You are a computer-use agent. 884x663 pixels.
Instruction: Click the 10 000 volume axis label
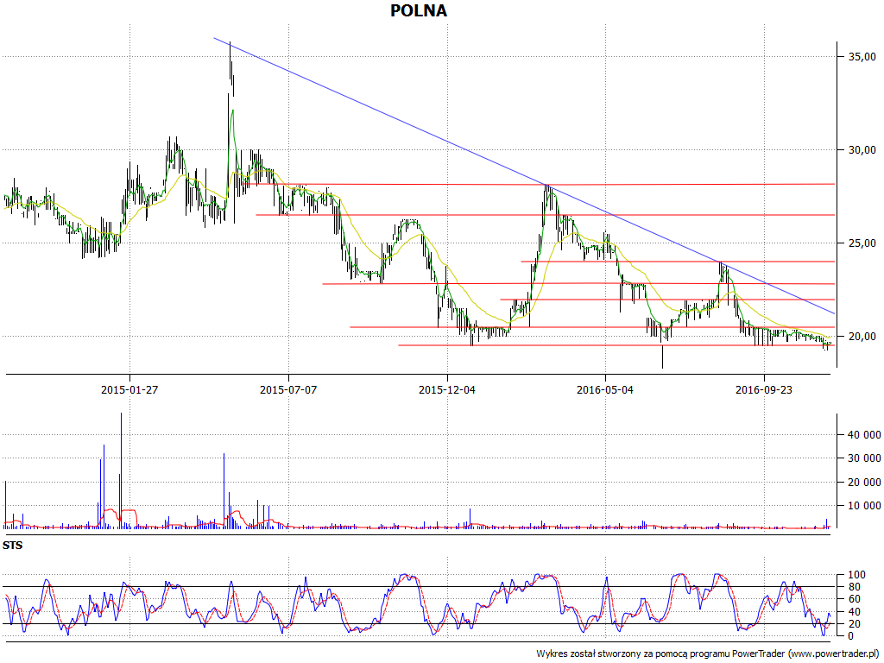[864, 506]
